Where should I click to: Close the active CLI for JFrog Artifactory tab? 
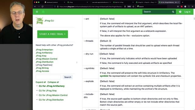click(x=179, y=2)
